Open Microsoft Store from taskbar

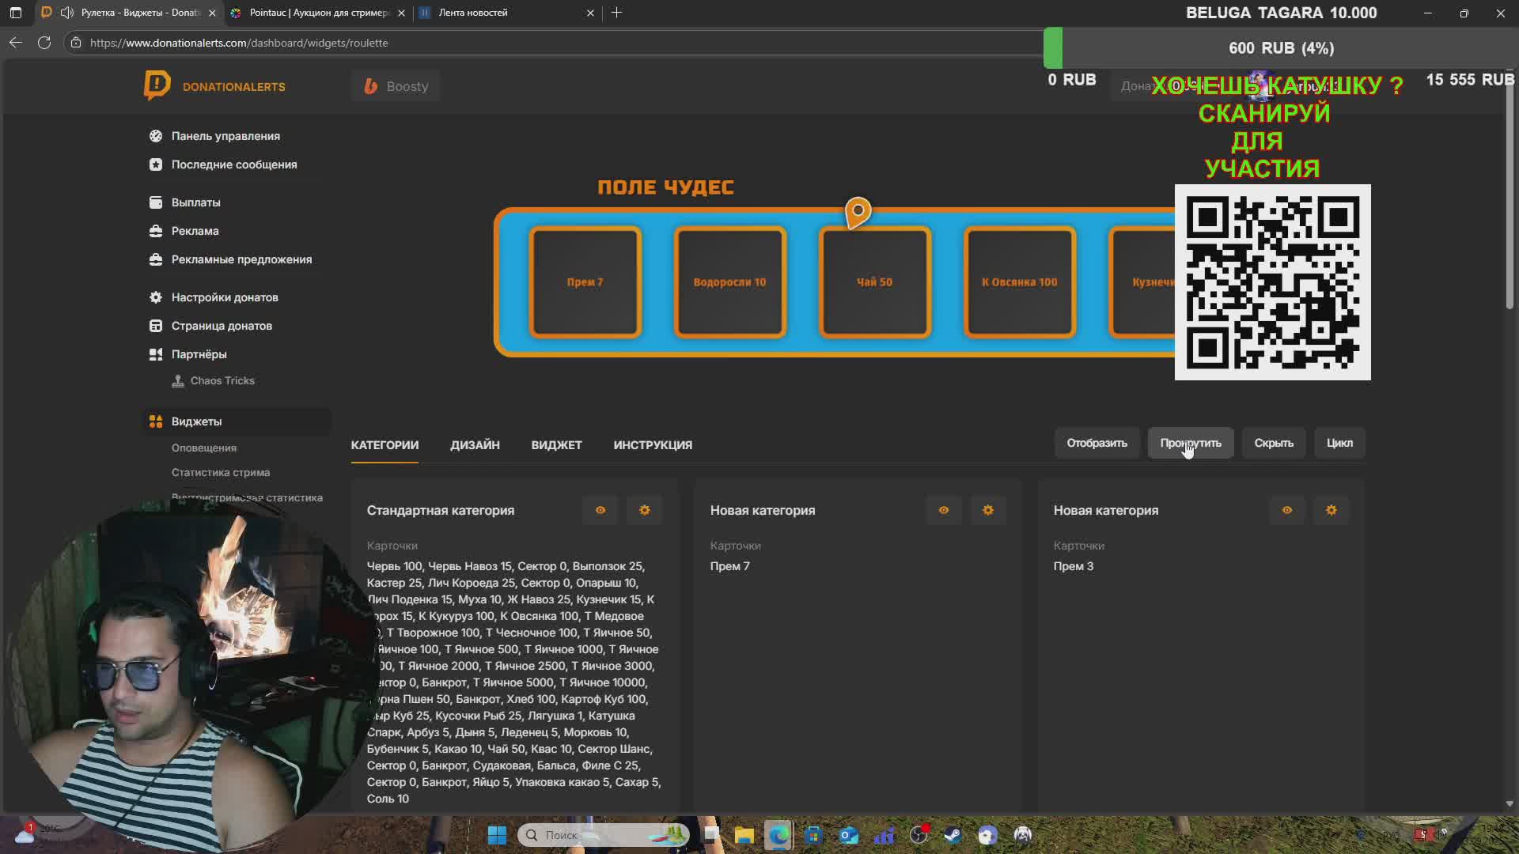[x=813, y=835]
